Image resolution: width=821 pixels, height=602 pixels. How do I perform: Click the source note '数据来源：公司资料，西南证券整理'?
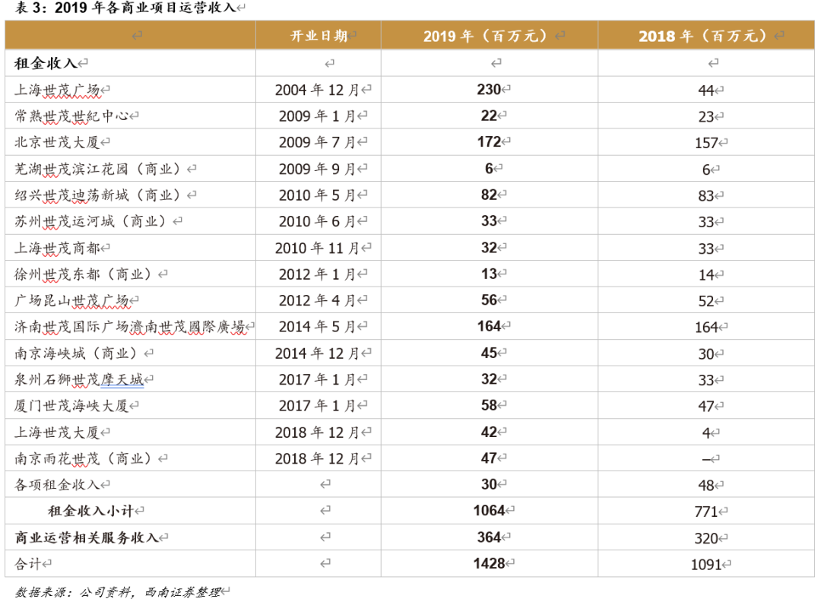tap(118, 592)
